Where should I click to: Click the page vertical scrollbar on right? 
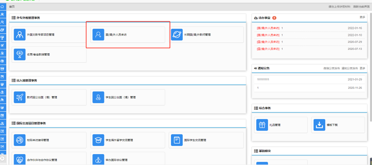[370, 59]
